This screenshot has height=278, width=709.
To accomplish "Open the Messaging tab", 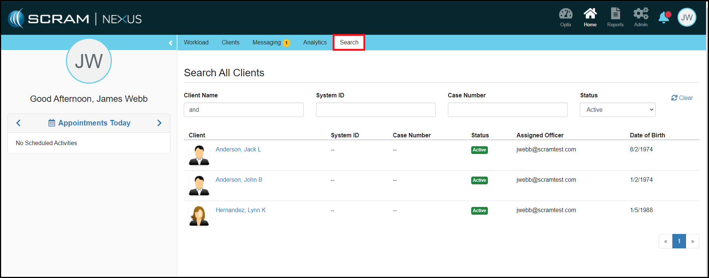I will [267, 43].
